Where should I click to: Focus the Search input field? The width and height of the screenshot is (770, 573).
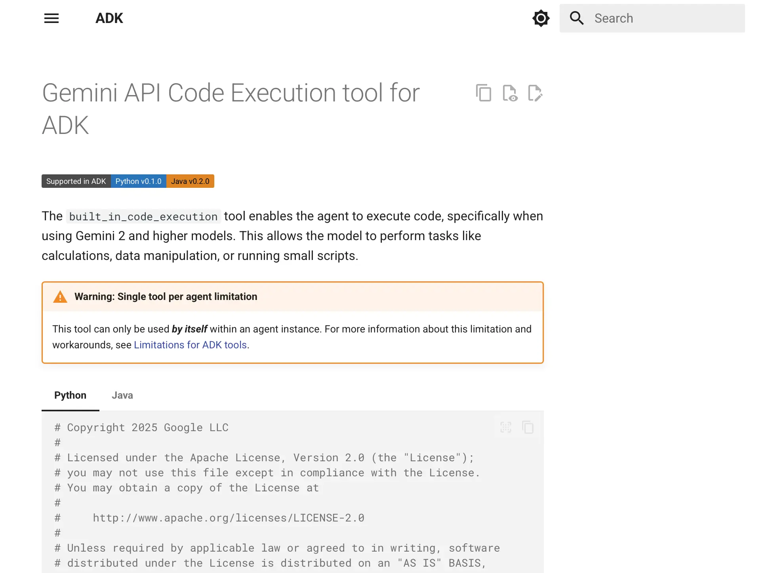[665, 18]
